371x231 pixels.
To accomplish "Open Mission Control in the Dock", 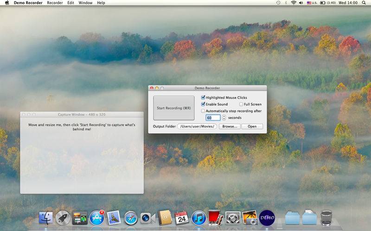I will coord(80,218).
